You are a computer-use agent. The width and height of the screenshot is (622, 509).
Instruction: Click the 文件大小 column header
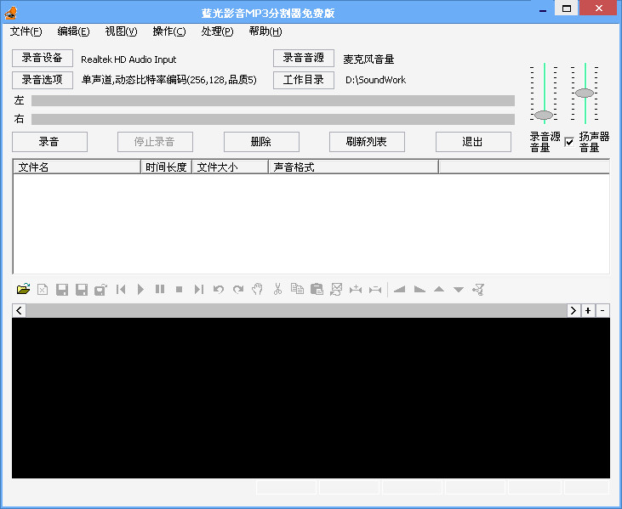[230, 167]
